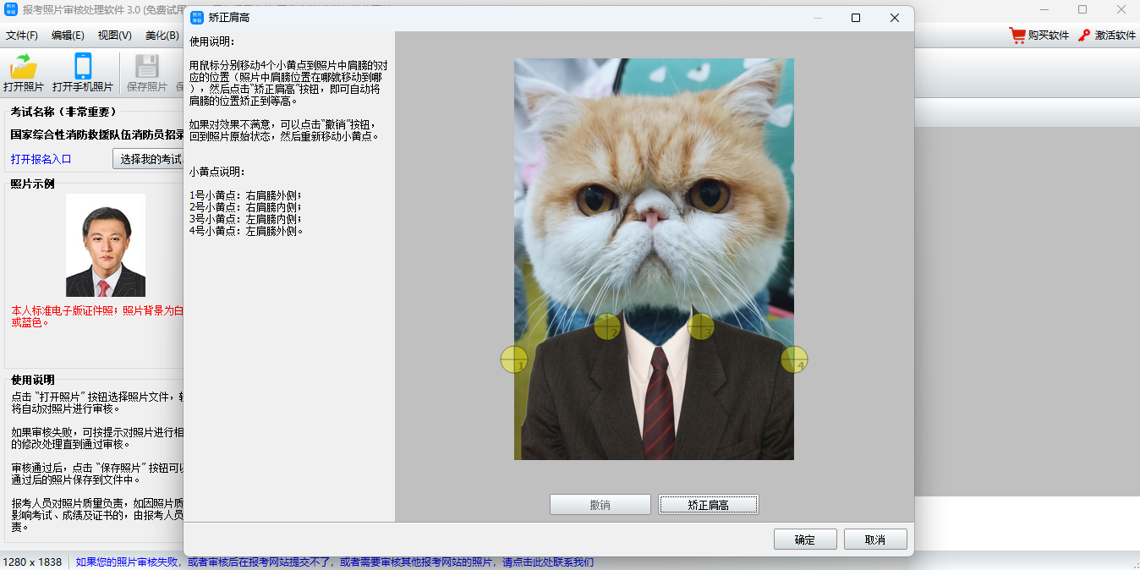
Task: Follow the 打开报名入口 link
Action: (x=41, y=159)
